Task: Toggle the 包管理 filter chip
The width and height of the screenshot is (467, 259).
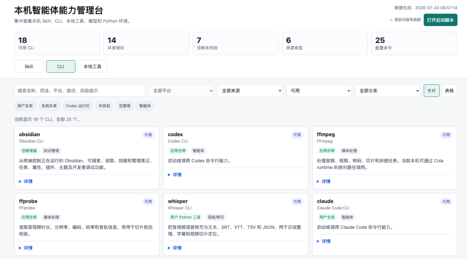Action: [x=125, y=106]
